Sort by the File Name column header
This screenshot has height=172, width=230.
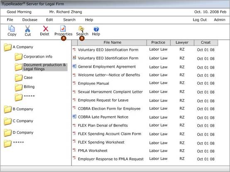click(112, 43)
